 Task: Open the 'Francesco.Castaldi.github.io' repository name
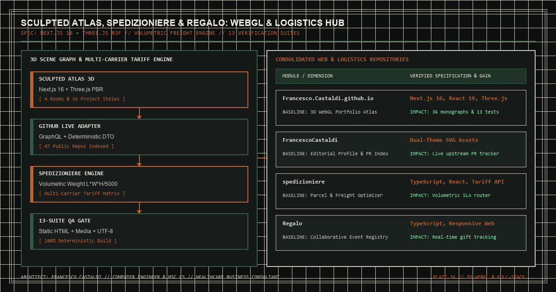click(328, 98)
